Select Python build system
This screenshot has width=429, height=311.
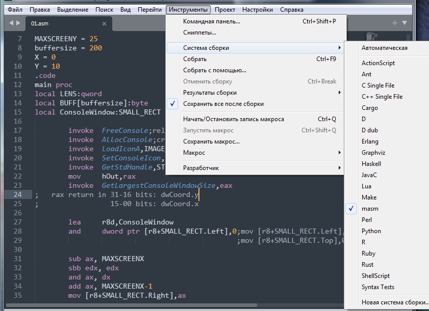click(371, 231)
